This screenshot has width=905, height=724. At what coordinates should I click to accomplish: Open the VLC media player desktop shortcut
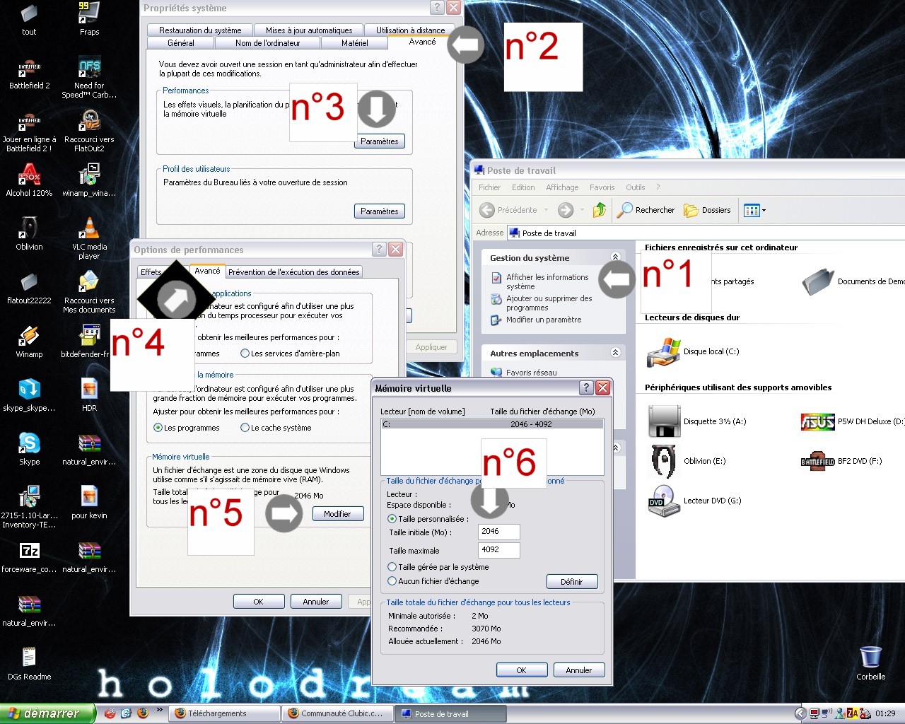pyautogui.click(x=89, y=230)
